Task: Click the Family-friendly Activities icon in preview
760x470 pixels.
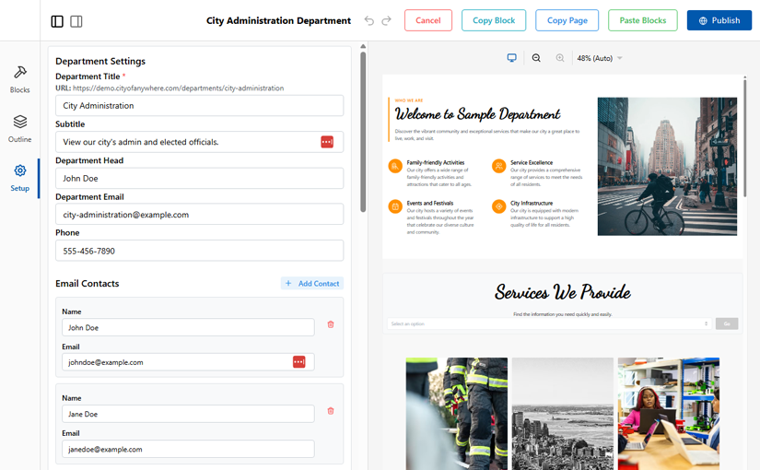Action: [395, 167]
